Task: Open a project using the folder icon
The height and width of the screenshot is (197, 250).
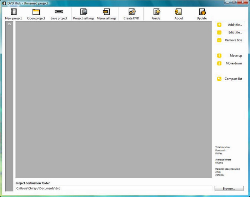Action: point(36,12)
